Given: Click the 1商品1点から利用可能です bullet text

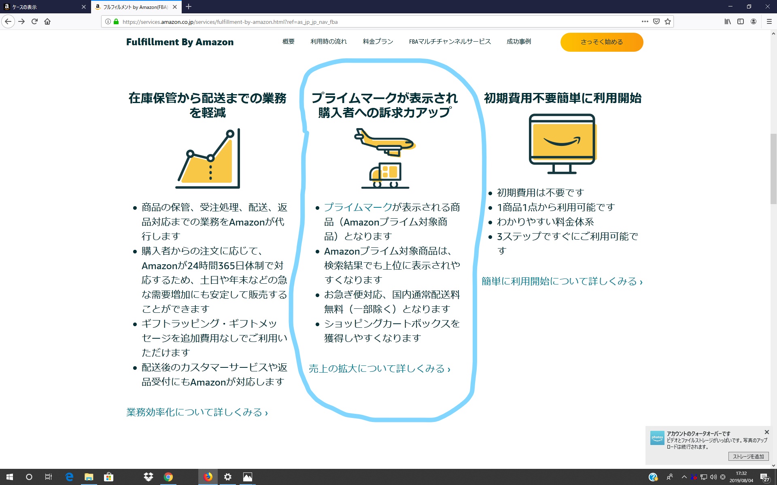Looking at the screenshot, I should tap(556, 207).
